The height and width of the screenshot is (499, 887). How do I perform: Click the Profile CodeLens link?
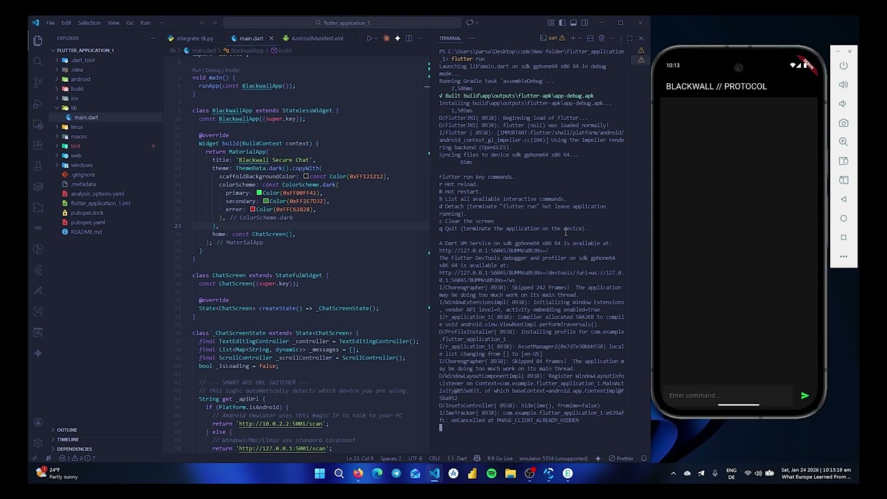tap(231, 70)
